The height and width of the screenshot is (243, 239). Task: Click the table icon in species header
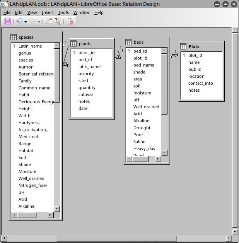(14, 37)
